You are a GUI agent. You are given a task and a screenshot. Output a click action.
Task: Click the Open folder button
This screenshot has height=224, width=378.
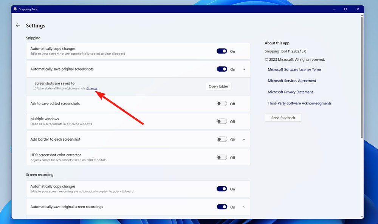point(218,86)
